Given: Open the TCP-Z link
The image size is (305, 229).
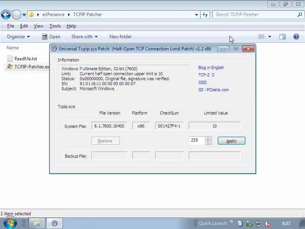Looking at the screenshot, I should [x=206, y=75].
